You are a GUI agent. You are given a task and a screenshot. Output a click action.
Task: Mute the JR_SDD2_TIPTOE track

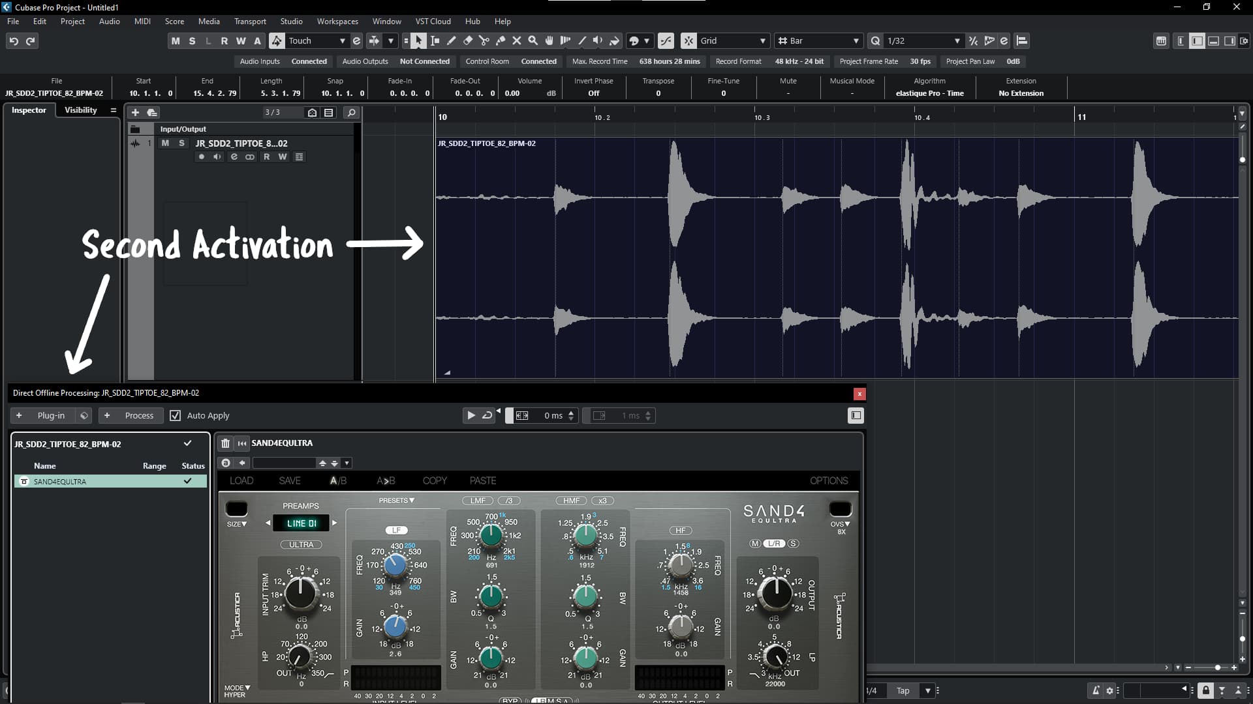[165, 143]
